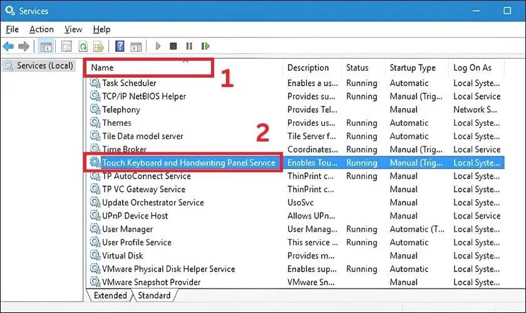This screenshot has height=313, width=526.
Task: Toggle the Show/Hide Console Tree icon
Action: (46, 46)
